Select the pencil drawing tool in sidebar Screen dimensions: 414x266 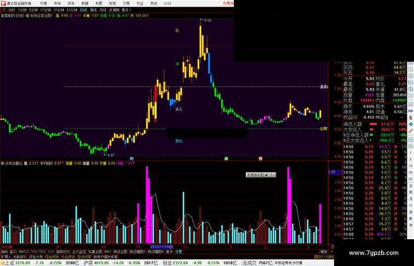tap(411, 131)
